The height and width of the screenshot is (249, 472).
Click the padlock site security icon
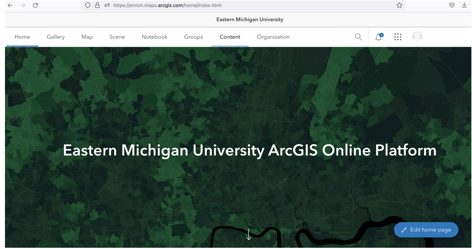click(x=97, y=5)
